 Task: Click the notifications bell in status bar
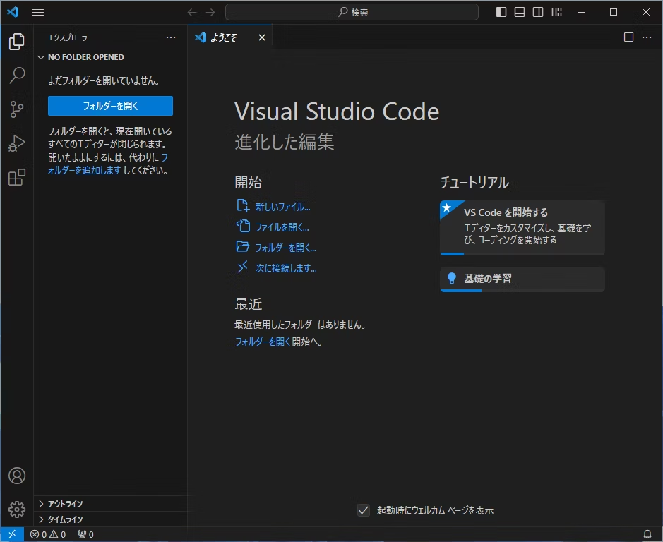pyautogui.click(x=647, y=534)
